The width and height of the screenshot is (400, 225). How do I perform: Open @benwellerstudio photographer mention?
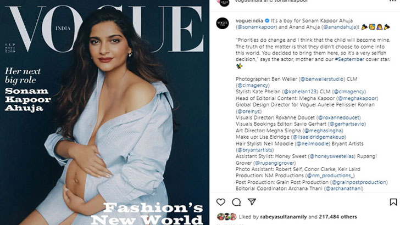(322, 79)
